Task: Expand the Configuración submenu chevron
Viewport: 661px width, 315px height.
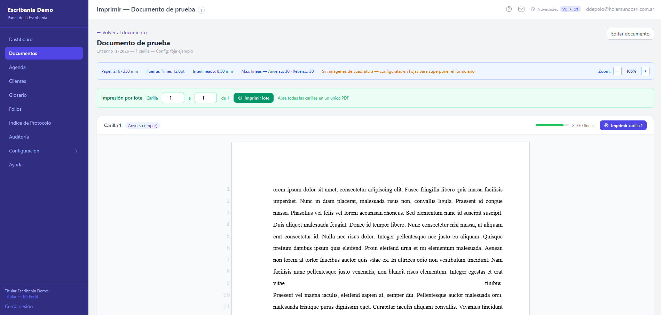Action: (76, 151)
